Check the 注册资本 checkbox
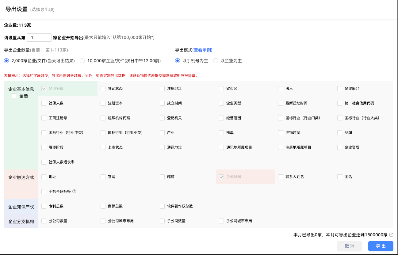This screenshot has height=255, width=398. point(103,103)
